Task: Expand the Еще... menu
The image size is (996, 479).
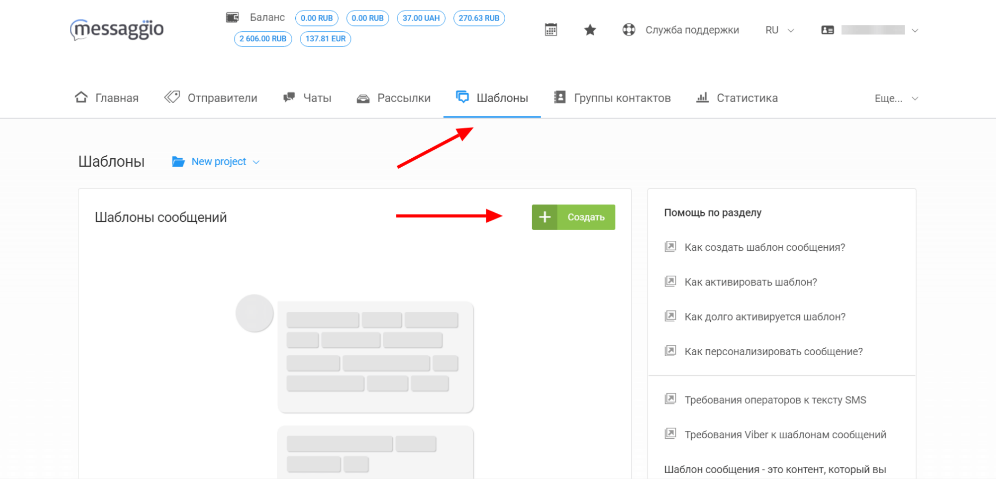Action: click(896, 98)
